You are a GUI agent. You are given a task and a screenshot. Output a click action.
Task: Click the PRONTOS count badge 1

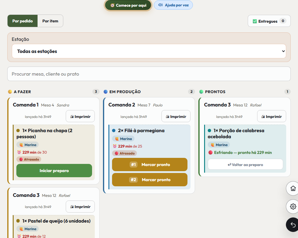pos(287,92)
